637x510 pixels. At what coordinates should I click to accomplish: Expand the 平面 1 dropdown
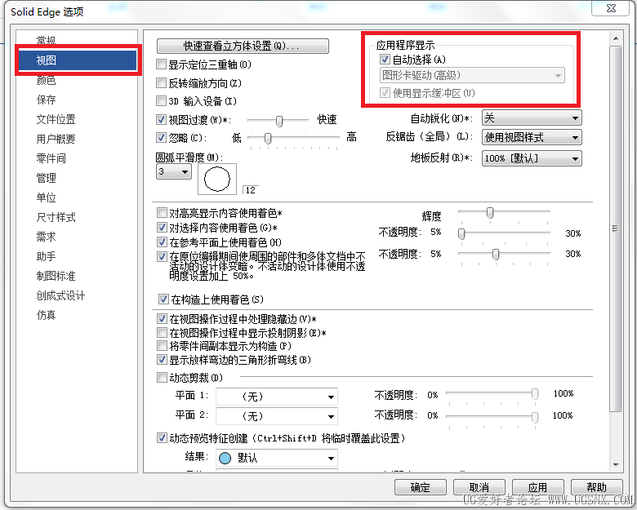pos(276,397)
